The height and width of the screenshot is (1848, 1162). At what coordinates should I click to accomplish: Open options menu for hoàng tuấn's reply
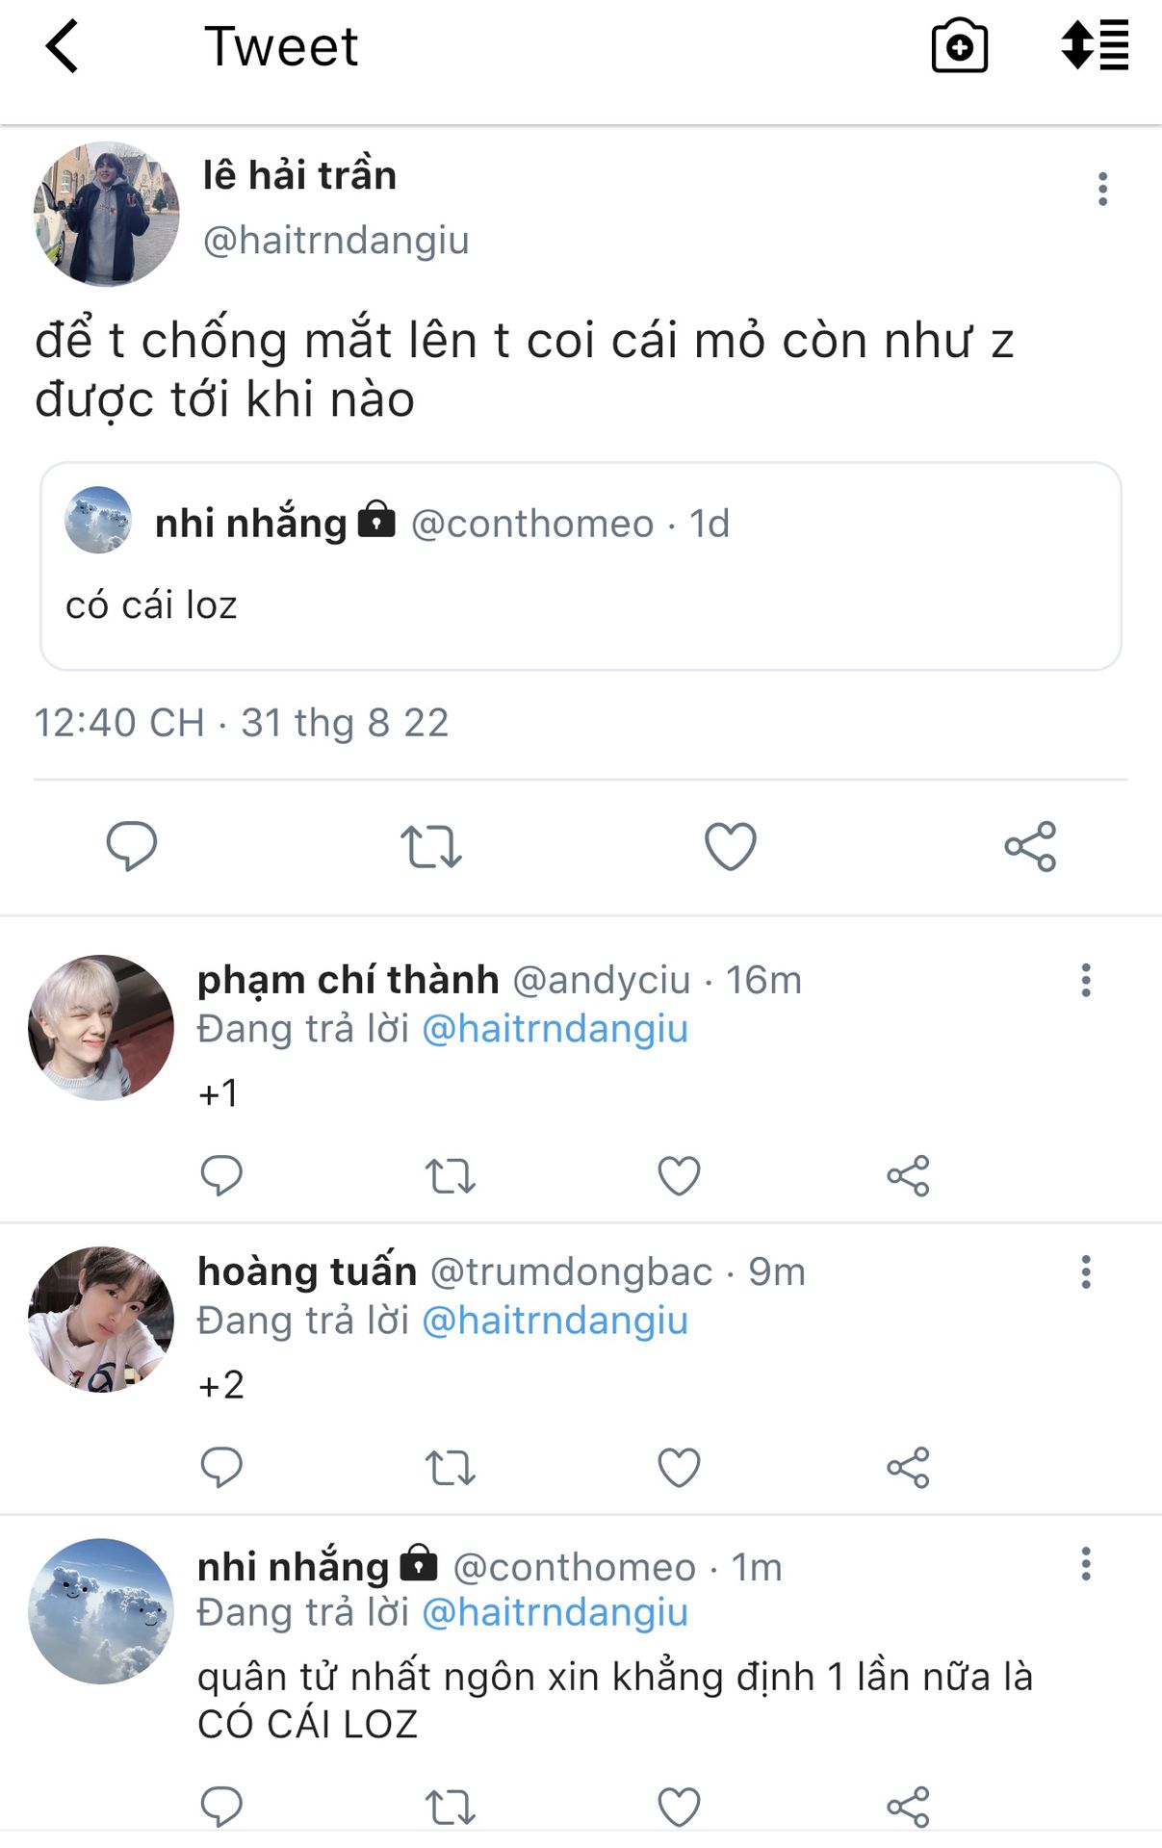click(1086, 1272)
